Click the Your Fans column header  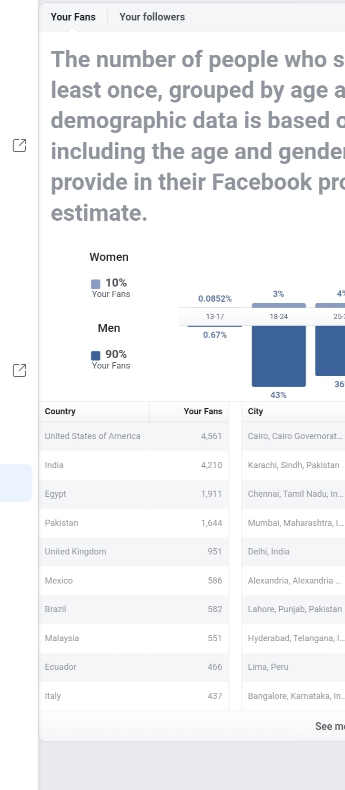coord(203,411)
